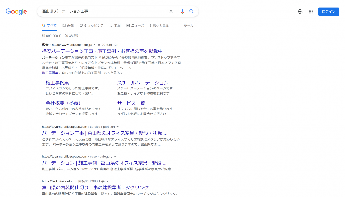The width and height of the screenshot is (345, 197).
Task: Click snippet オフィスコムで行った施工事例です。
Action: tap(73, 88)
